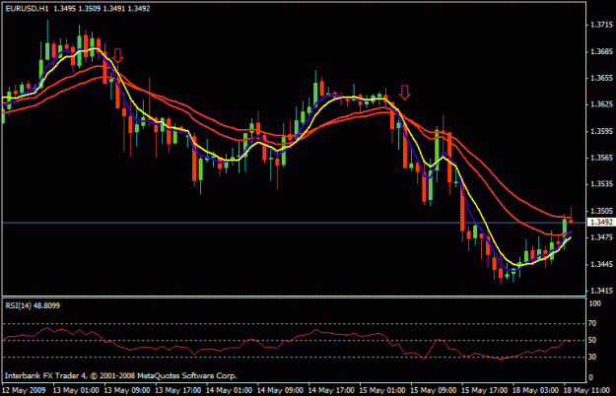616x396 pixels.
Task: Click the 15 May 17:00 time label
Action: 484,390
